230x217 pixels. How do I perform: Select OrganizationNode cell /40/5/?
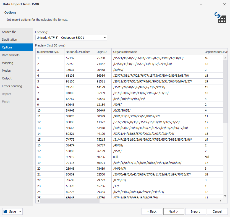click(157, 105)
